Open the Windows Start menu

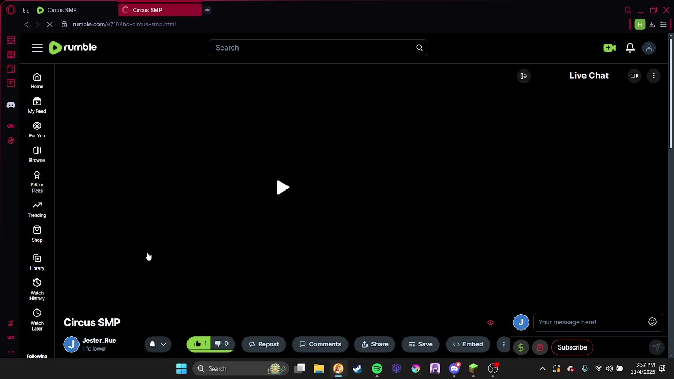(x=181, y=368)
